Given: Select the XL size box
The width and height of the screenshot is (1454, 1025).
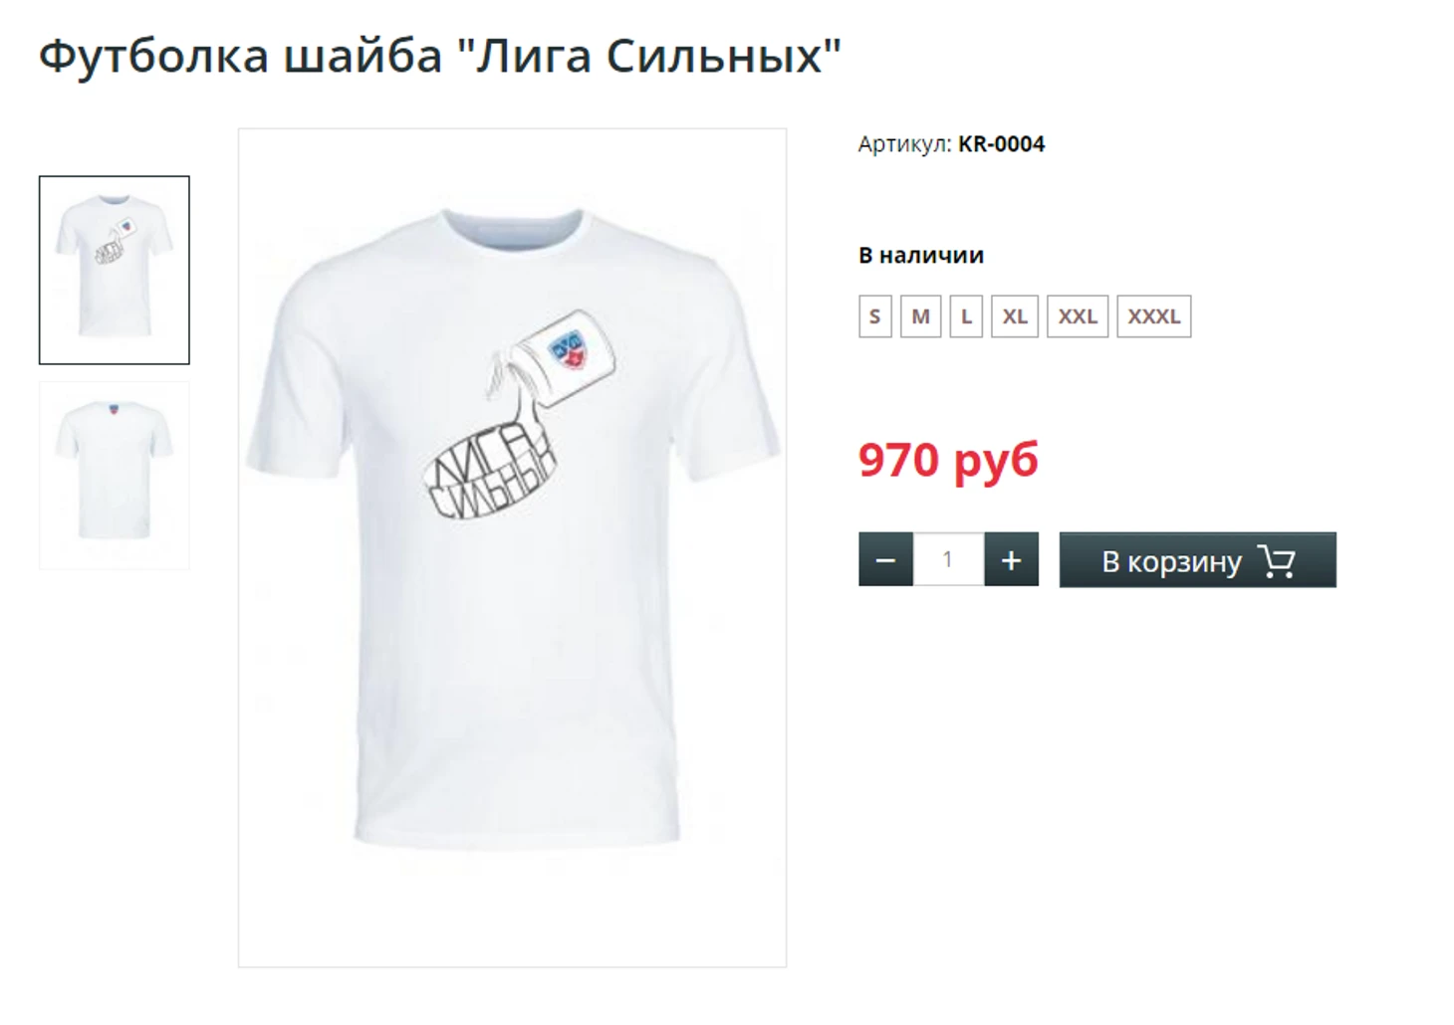Looking at the screenshot, I should coord(1015,316).
